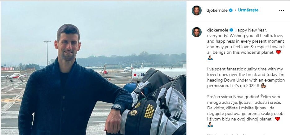Click the red heart emoji after 'wonderful planet'
Screen dimensions: 290x135
[278, 52]
